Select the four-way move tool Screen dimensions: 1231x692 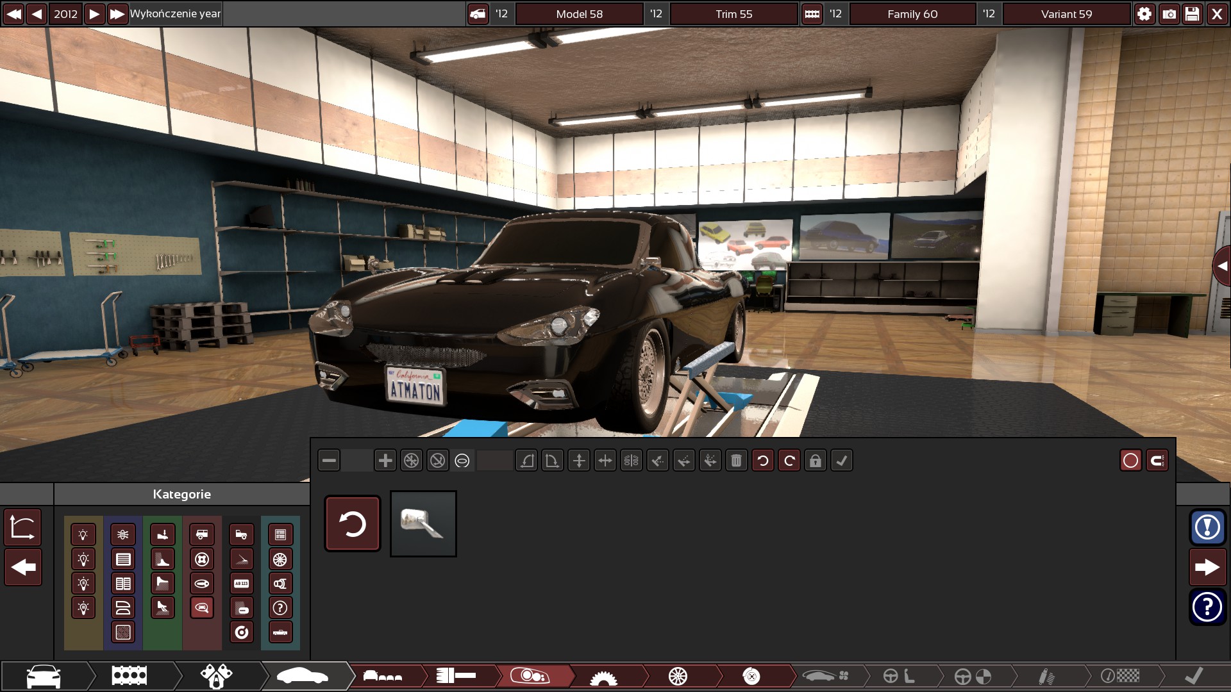pos(605,460)
